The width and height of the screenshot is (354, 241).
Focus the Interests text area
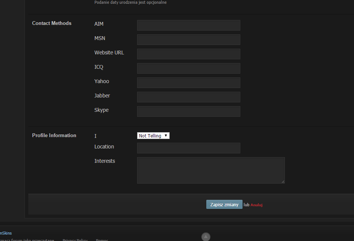pos(210,170)
